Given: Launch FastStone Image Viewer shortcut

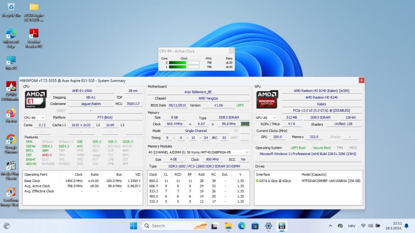Looking at the screenshot, I should coord(11,192).
